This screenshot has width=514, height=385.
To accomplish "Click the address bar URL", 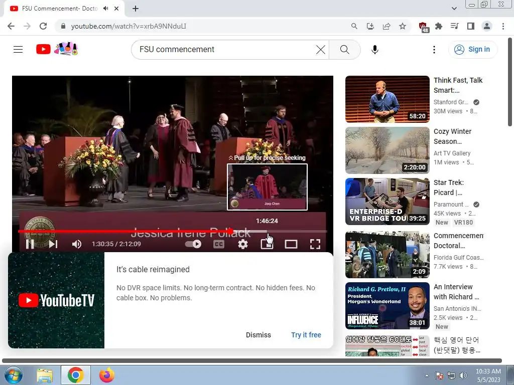I will [x=128, y=26].
